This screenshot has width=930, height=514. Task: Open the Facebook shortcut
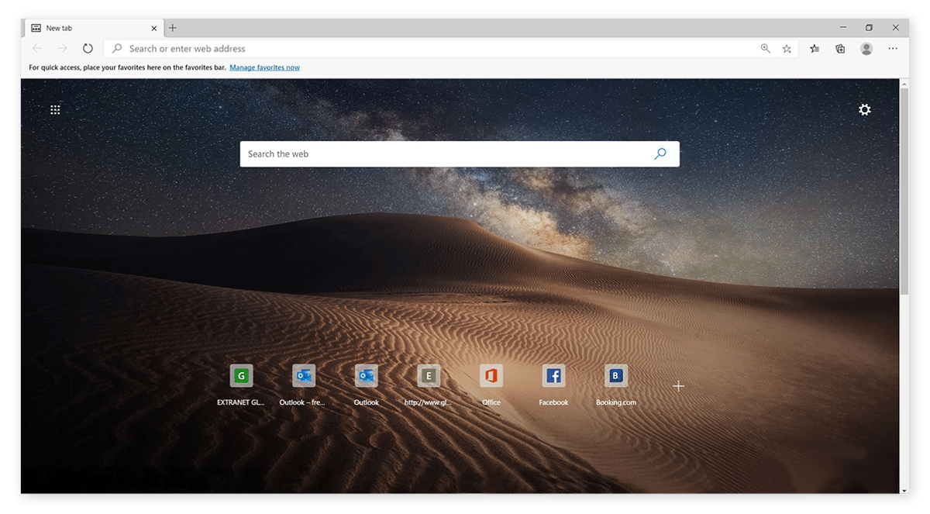click(553, 376)
